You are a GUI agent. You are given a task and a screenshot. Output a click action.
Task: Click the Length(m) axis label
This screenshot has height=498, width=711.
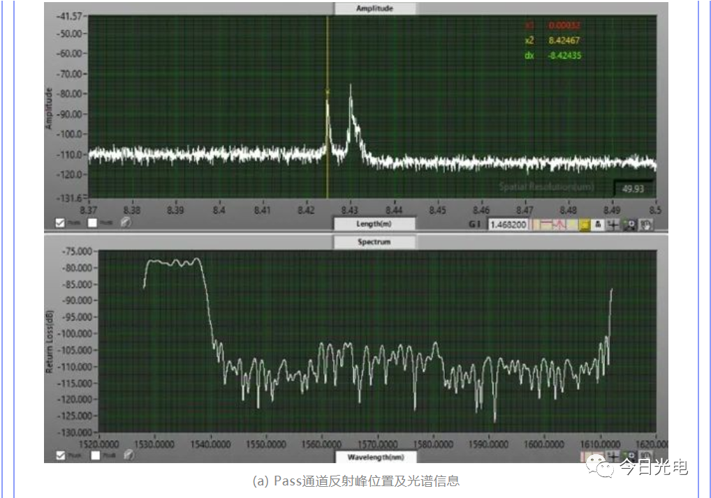click(x=374, y=224)
